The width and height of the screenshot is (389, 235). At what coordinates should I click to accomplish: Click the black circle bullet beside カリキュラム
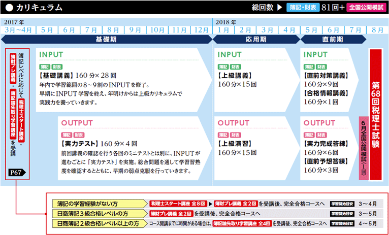point(9,8)
